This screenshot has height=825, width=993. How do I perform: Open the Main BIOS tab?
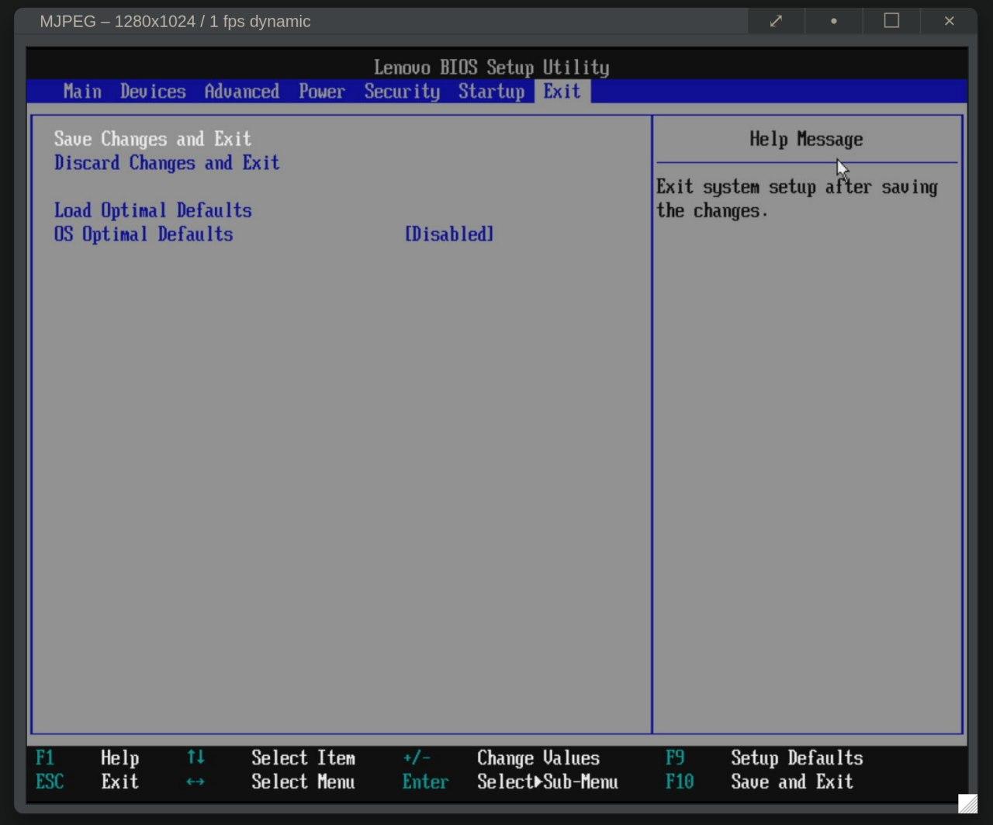[x=82, y=92]
